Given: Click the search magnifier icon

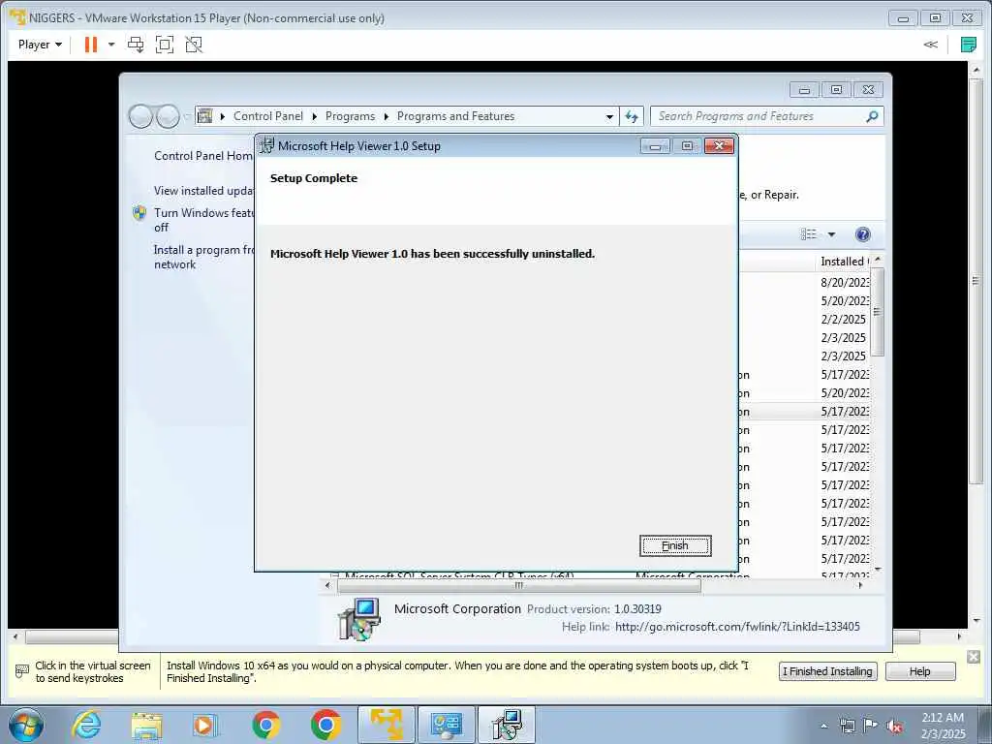Looking at the screenshot, I should 872,116.
